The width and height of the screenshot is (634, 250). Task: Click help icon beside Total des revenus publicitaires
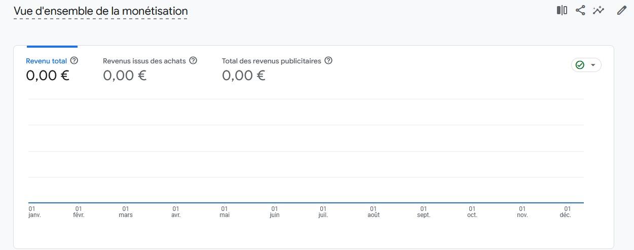click(x=328, y=60)
